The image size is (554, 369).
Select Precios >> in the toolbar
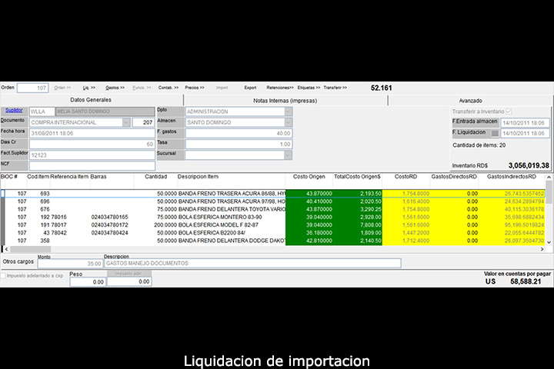(195, 88)
